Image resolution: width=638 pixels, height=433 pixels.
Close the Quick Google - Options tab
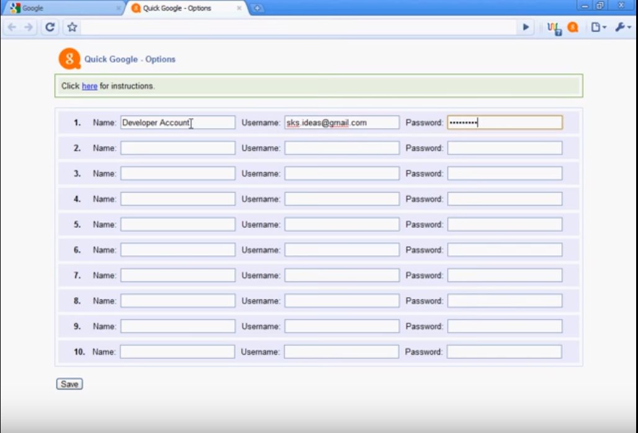pyautogui.click(x=239, y=8)
